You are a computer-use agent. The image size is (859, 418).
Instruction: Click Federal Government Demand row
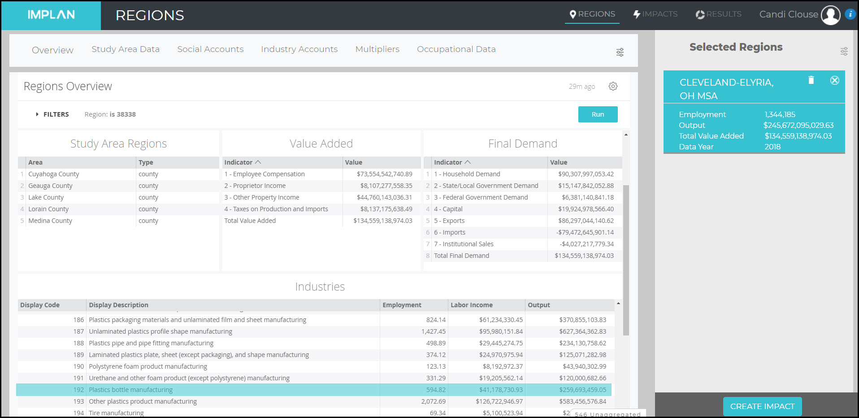523,197
